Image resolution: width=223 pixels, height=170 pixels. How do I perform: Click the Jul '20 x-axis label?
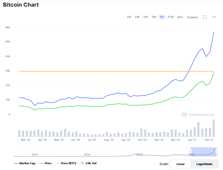click(x=92, y=140)
